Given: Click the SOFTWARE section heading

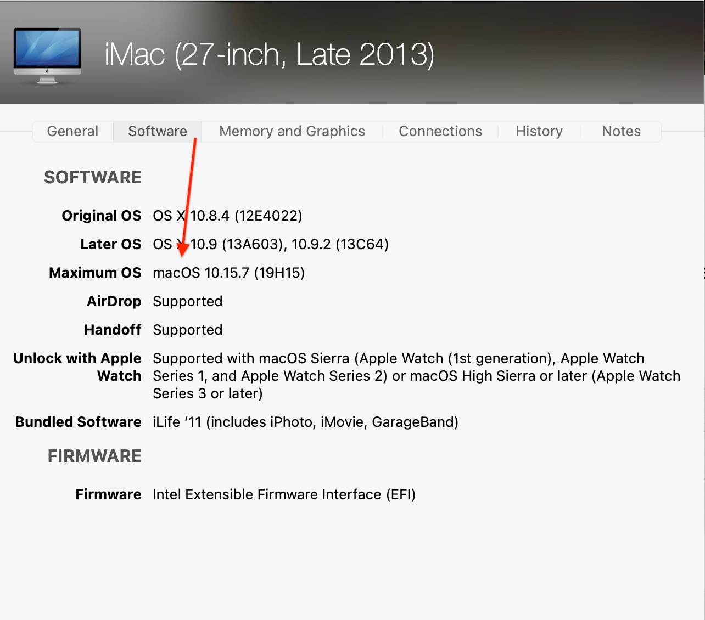Looking at the screenshot, I should 93,177.
